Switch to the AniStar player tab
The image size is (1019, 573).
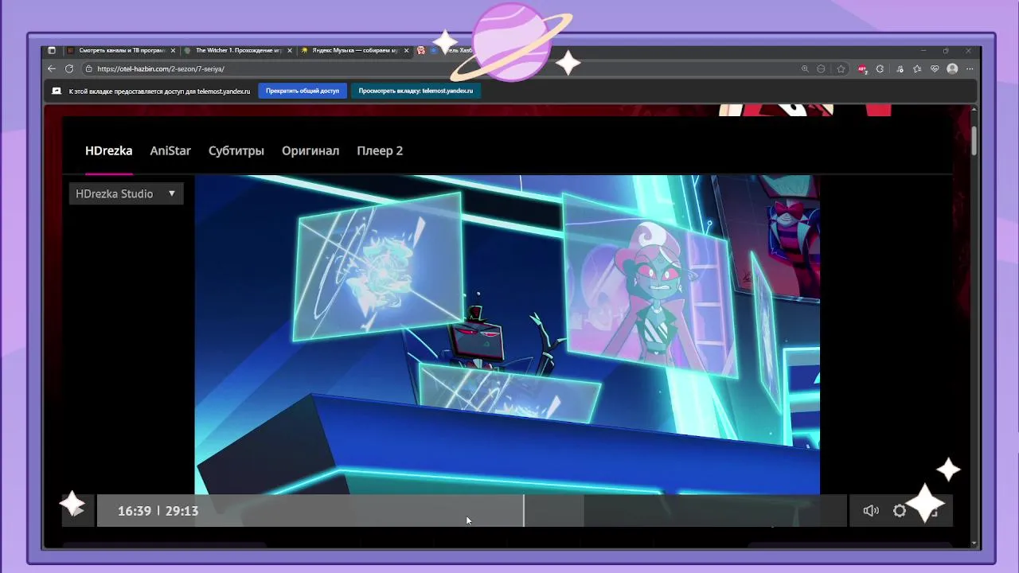[x=170, y=150]
